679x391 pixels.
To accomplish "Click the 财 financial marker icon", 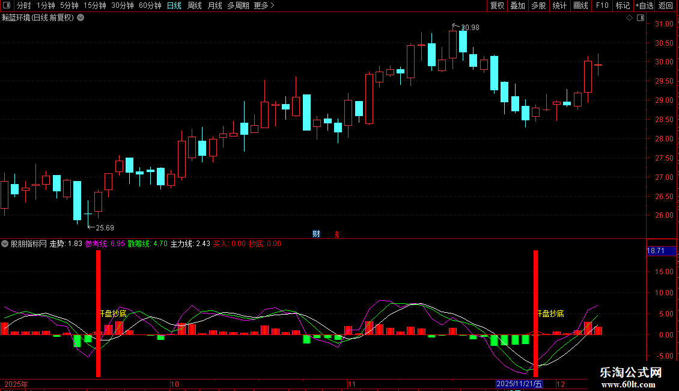I will (316, 234).
